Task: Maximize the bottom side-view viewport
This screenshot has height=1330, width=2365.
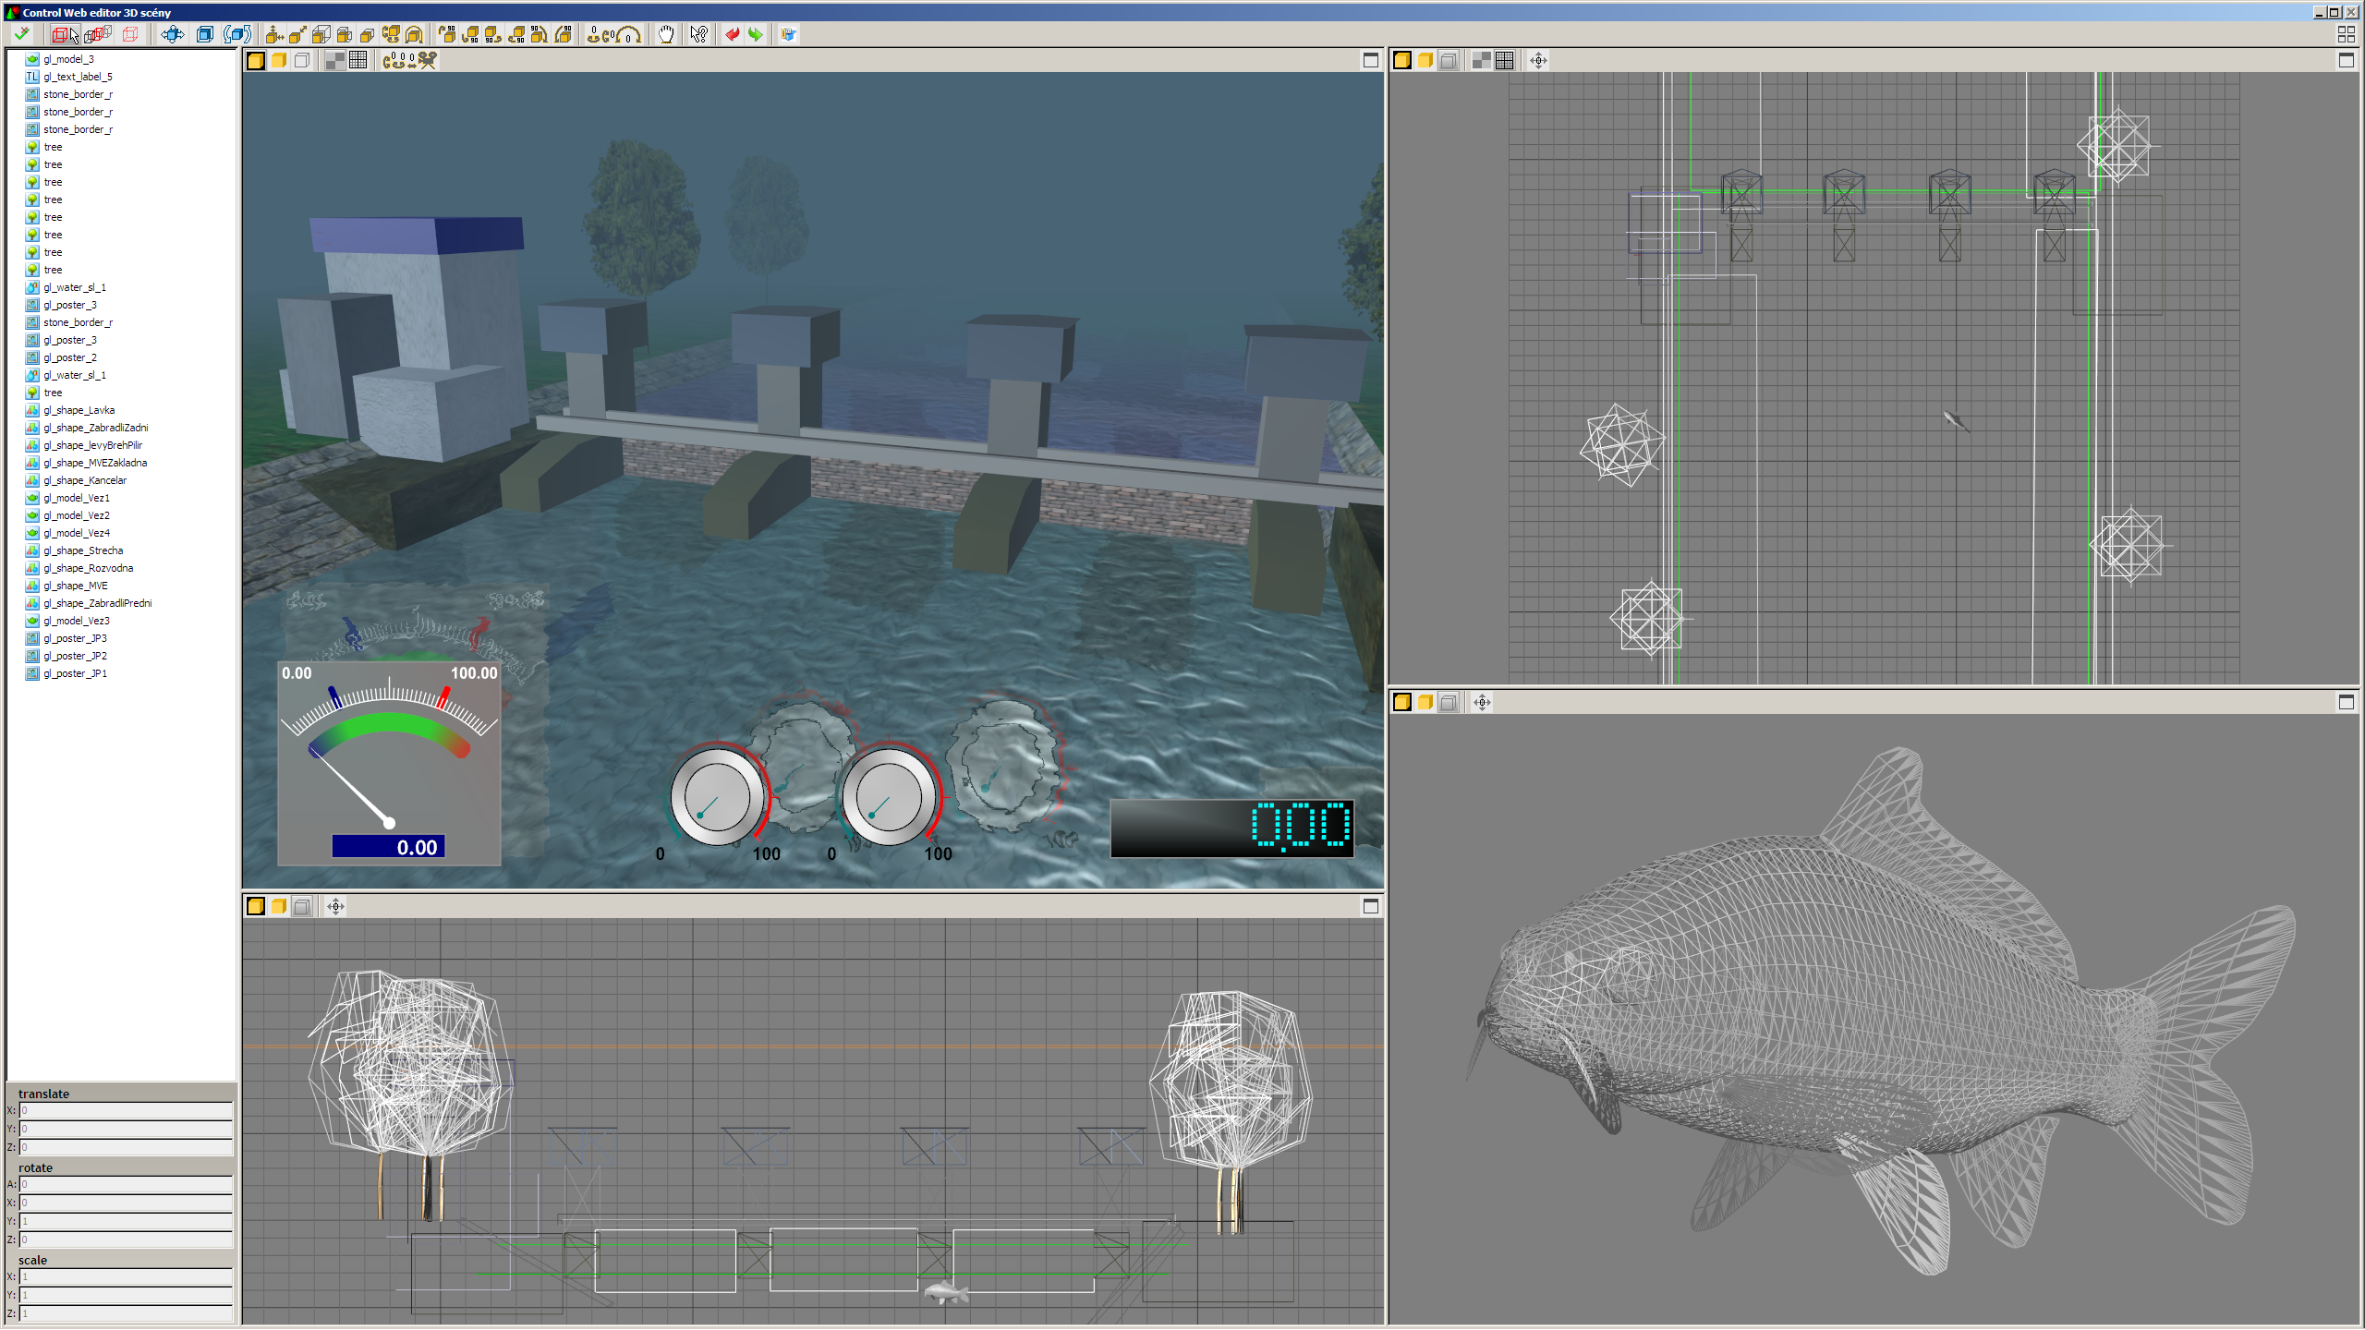Action: point(1371,906)
